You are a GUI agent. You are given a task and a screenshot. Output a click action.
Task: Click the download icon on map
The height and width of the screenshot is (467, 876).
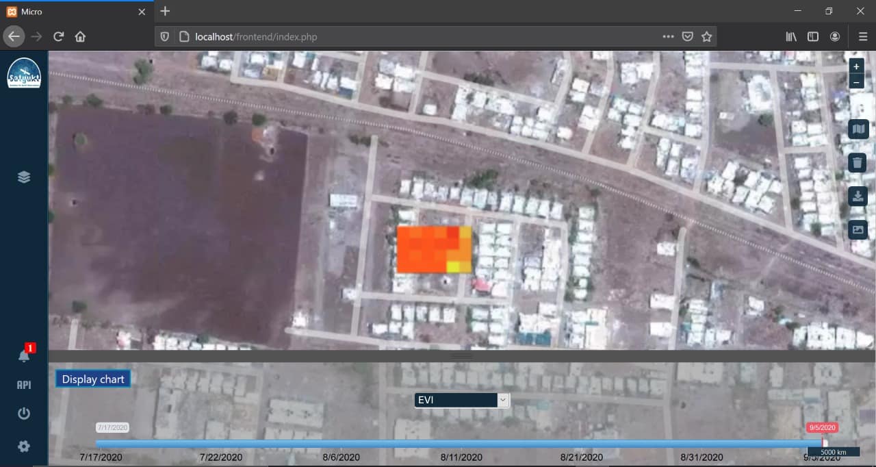(858, 197)
